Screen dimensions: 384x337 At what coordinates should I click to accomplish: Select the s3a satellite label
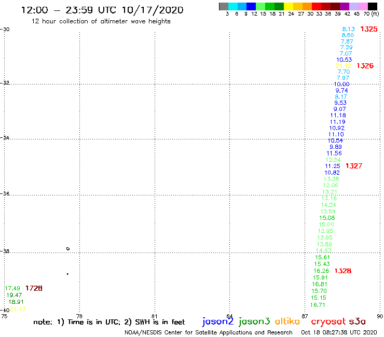click(x=357, y=321)
